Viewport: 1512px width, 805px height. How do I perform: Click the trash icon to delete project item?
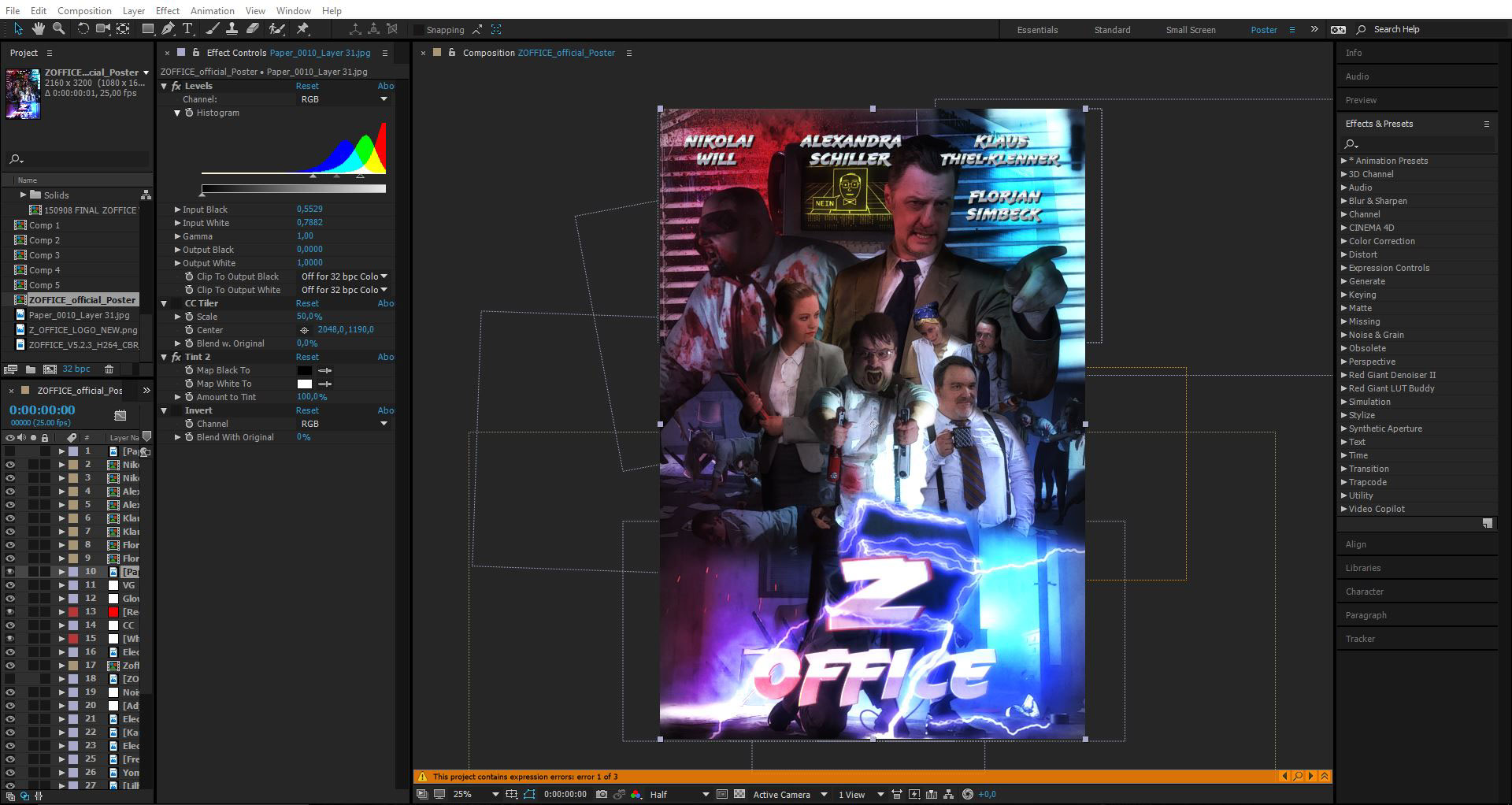coord(109,369)
